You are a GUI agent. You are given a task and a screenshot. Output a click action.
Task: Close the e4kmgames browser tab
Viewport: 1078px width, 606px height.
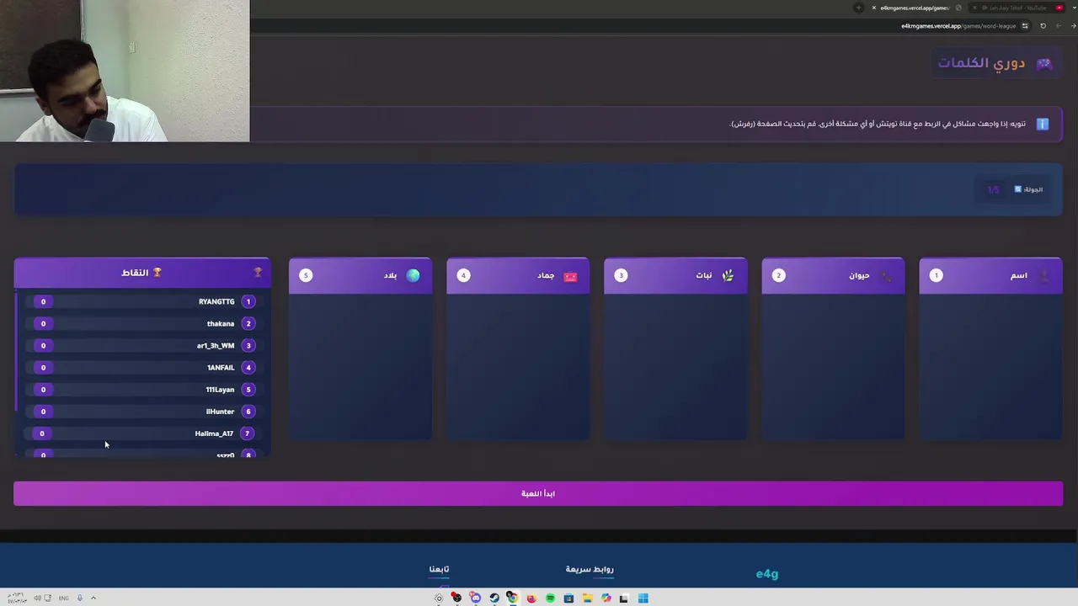click(873, 8)
